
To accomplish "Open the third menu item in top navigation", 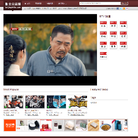I will 50,3.
